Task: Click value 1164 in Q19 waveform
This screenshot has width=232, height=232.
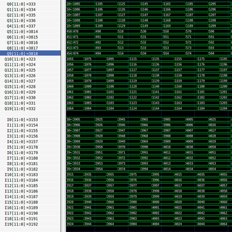Action: [x=186, y=108]
